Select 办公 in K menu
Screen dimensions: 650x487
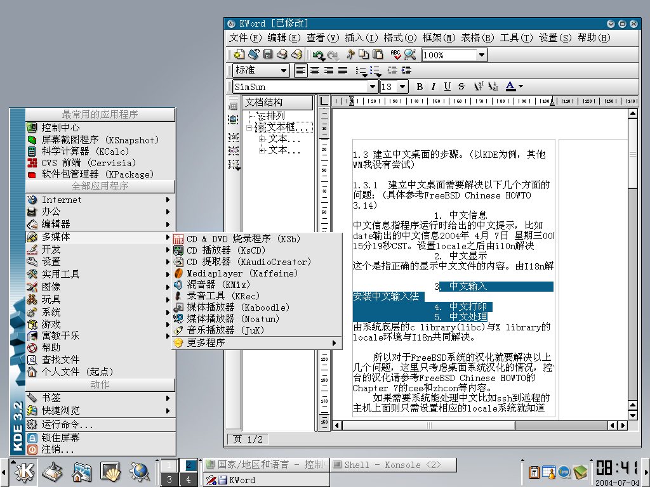[100, 212]
